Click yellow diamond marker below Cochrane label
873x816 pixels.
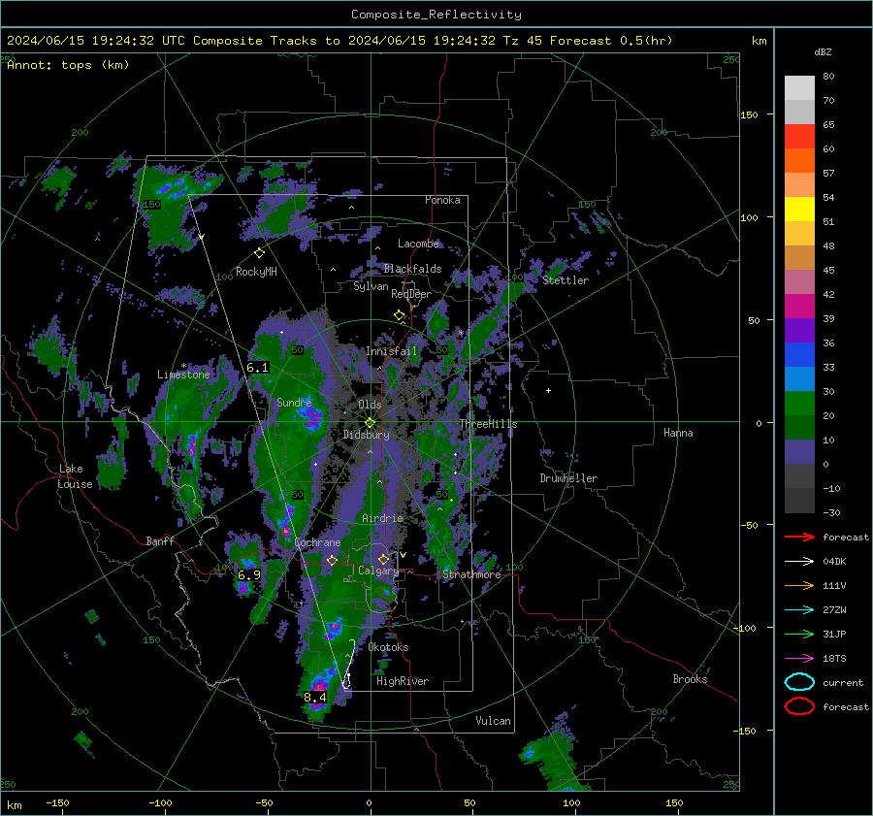point(332,560)
